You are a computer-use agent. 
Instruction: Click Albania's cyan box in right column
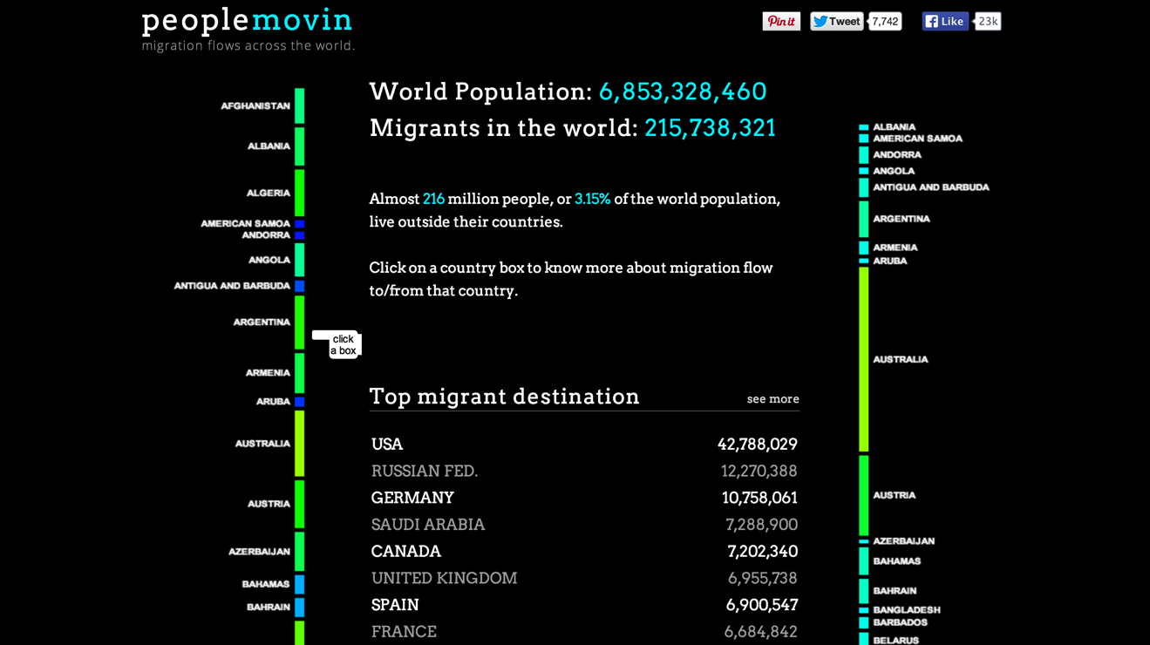coord(864,127)
